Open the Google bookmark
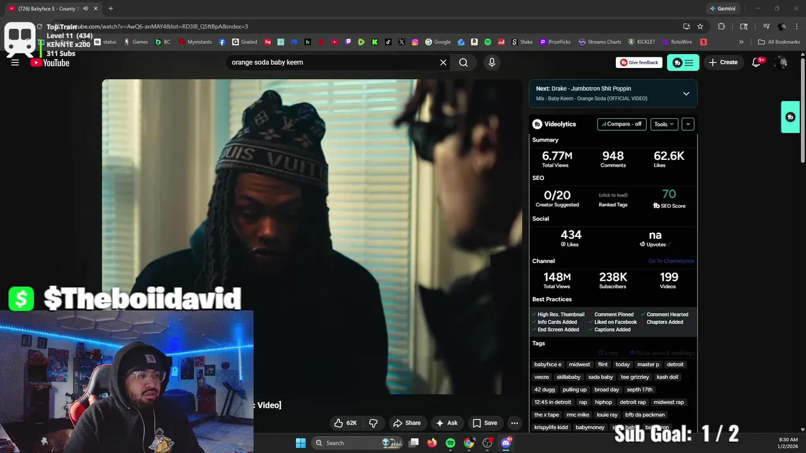Image resolution: width=806 pixels, height=453 pixels. [x=438, y=42]
